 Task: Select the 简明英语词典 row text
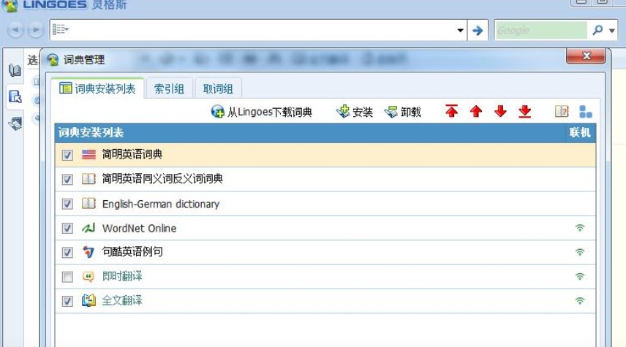pos(132,154)
